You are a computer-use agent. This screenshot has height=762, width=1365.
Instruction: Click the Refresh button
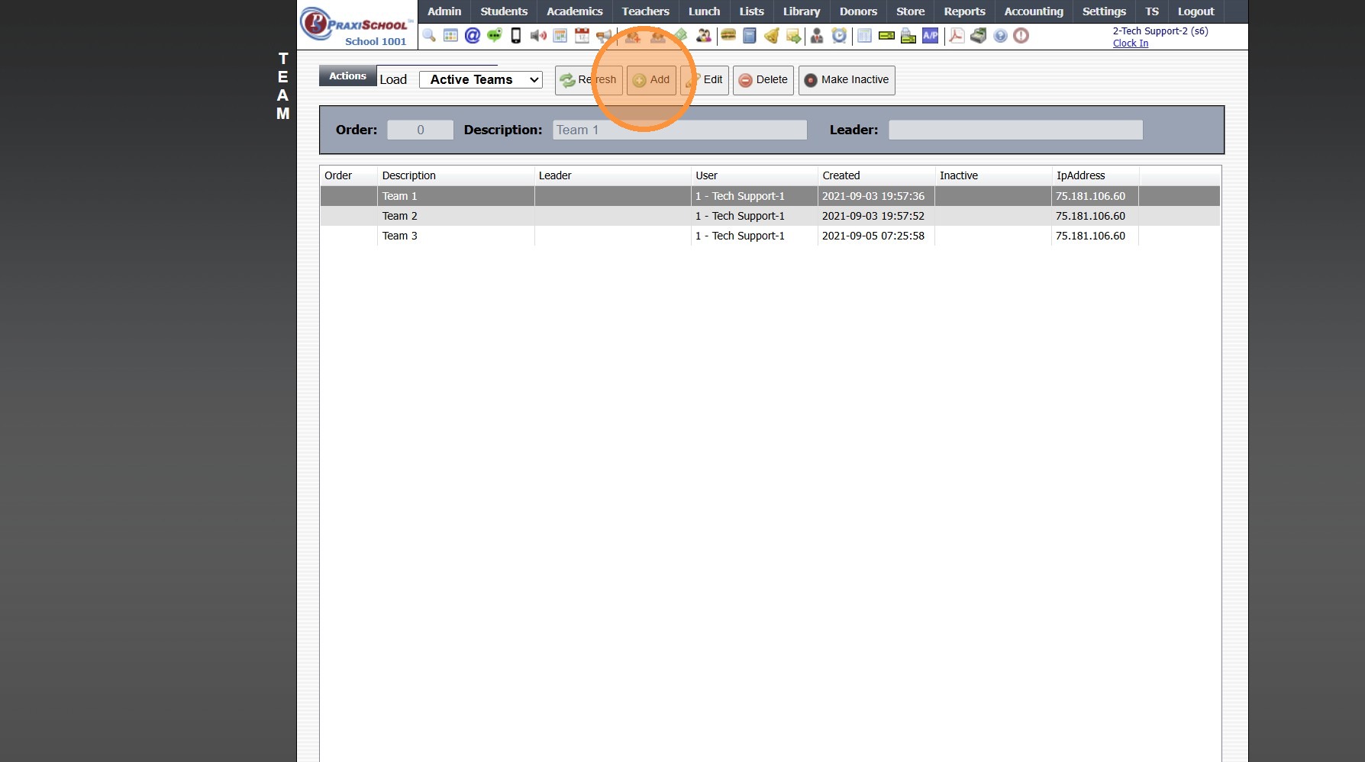click(589, 80)
